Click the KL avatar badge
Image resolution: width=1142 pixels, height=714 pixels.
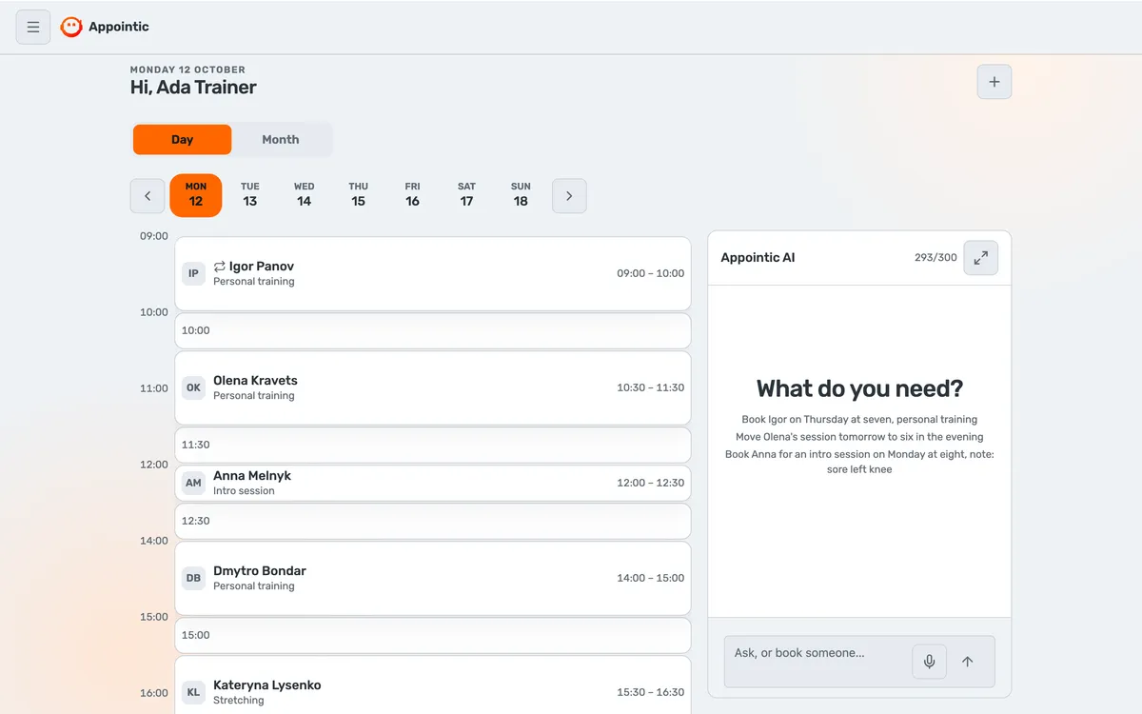point(193,692)
